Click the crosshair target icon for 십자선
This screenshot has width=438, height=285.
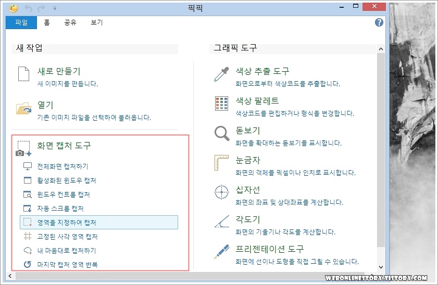pos(221,192)
